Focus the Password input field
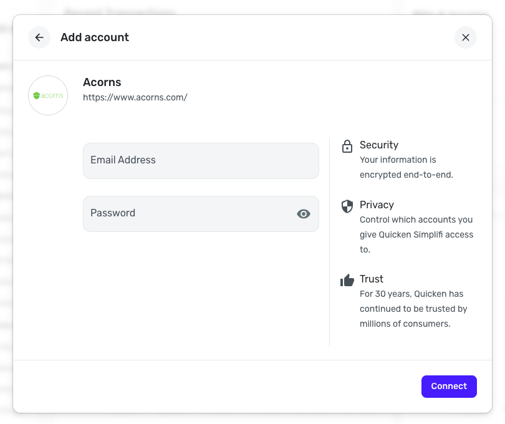The image size is (505, 424). 187,214
